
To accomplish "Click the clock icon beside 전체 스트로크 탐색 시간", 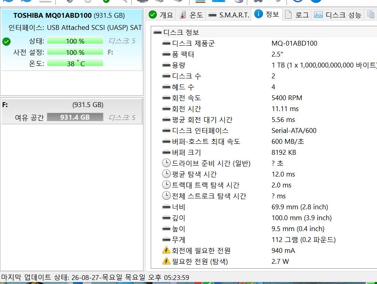I will click(x=166, y=196).
